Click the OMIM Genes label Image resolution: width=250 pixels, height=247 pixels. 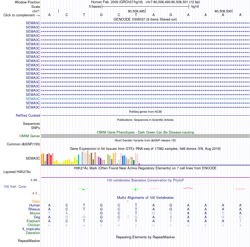[x=29, y=136]
